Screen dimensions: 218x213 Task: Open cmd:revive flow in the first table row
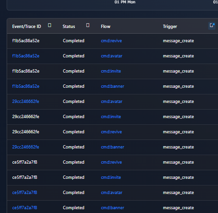click(x=111, y=41)
